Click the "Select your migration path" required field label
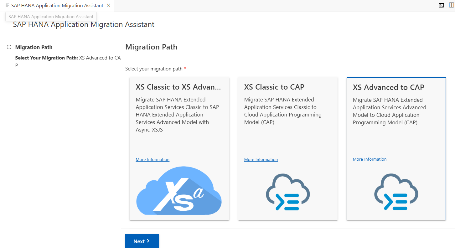 pos(156,69)
